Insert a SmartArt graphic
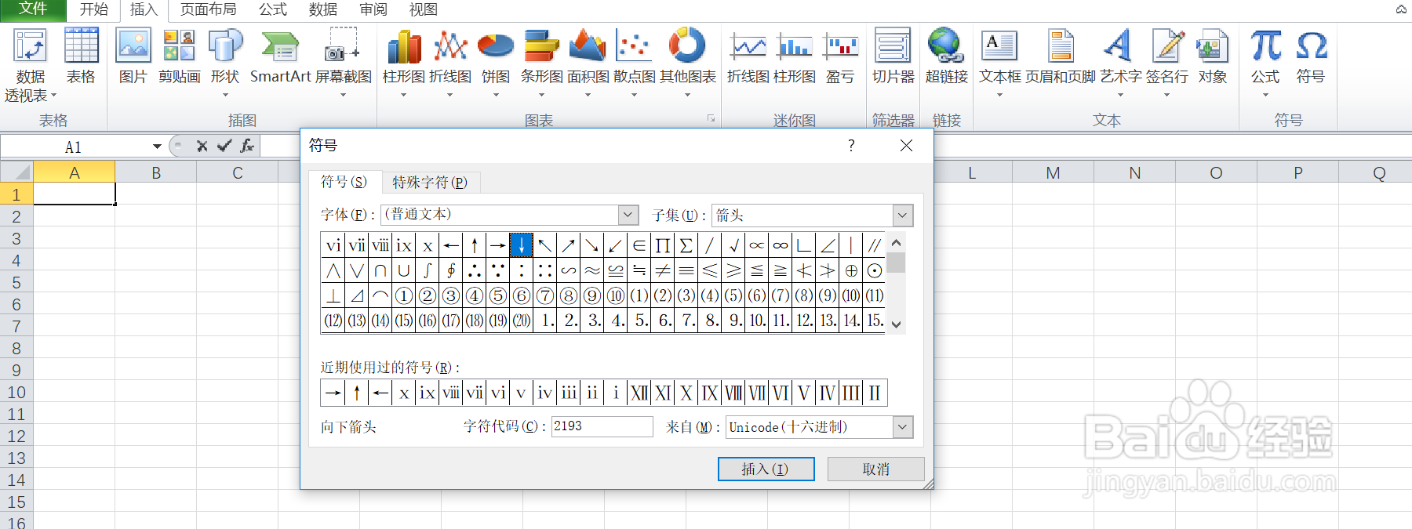The height and width of the screenshot is (529, 1412). (x=280, y=56)
